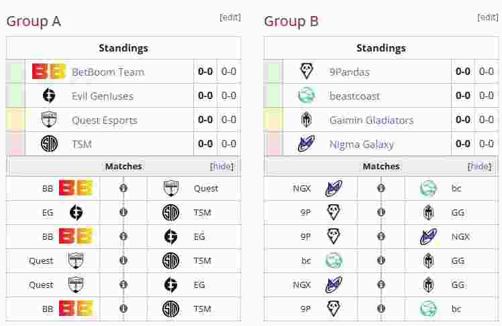
Task: Show details icon for EG vs TSM match
Action: pos(123,212)
